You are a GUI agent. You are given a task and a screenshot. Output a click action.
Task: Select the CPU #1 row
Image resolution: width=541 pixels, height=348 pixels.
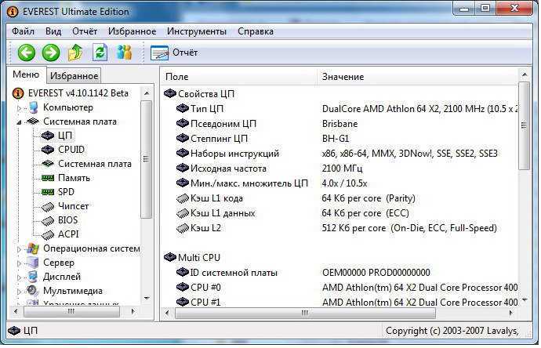[x=340, y=302]
